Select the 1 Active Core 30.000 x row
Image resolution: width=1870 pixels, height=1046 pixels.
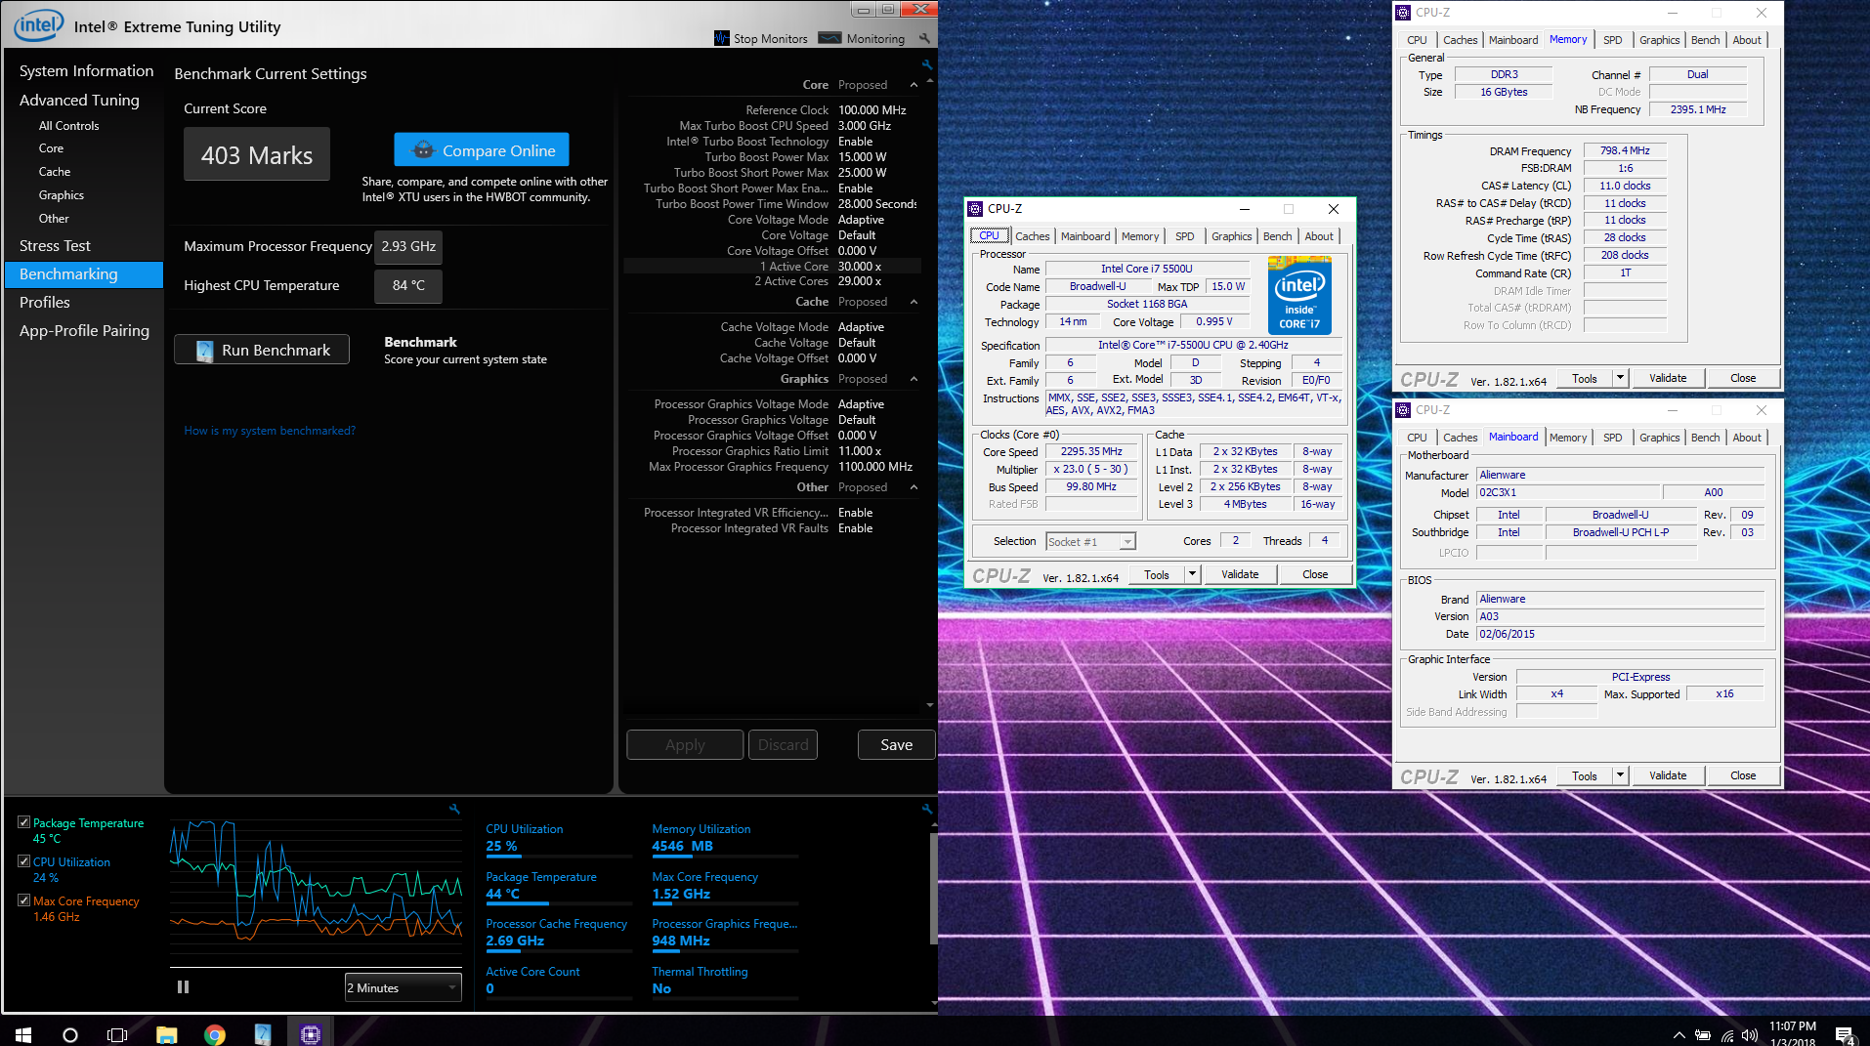[x=772, y=267]
